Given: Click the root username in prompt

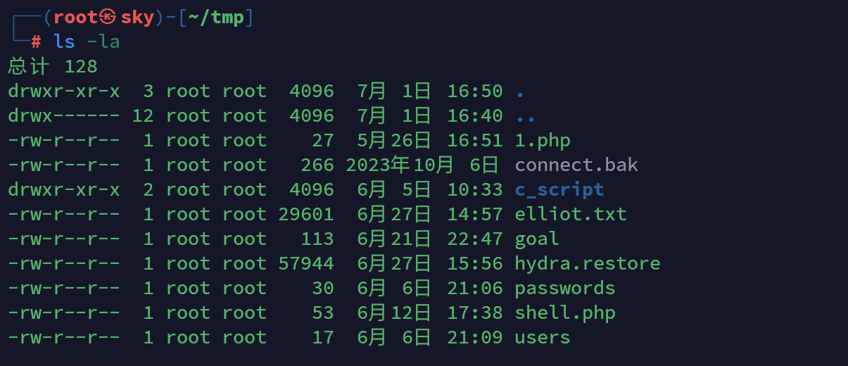Looking at the screenshot, I should (75, 18).
